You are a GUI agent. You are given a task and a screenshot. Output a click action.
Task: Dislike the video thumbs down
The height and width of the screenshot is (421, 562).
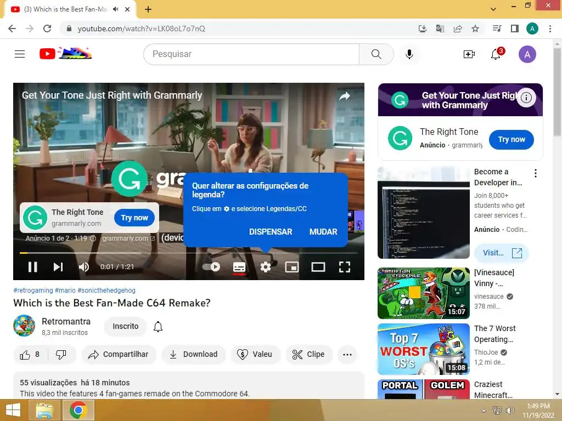pyautogui.click(x=61, y=355)
